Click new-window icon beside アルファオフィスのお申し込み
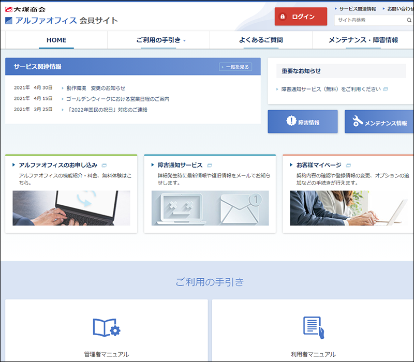Image resolution: width=414 pixels, height=362 pixels. tap(104, 165)
